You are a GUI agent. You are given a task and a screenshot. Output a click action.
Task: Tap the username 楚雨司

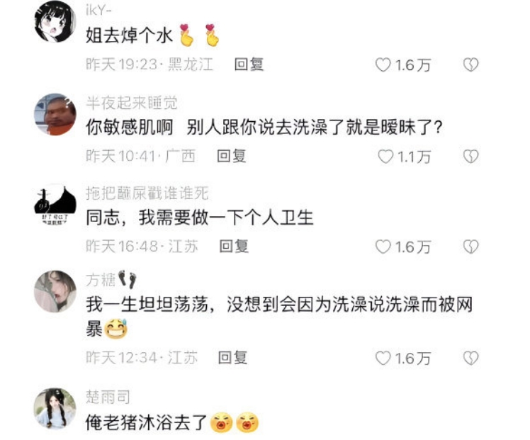pos(108,397)
